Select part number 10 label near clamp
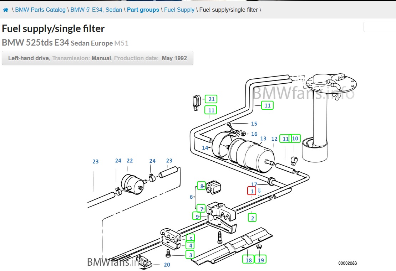The image size is (396, 271). [295, 139]
